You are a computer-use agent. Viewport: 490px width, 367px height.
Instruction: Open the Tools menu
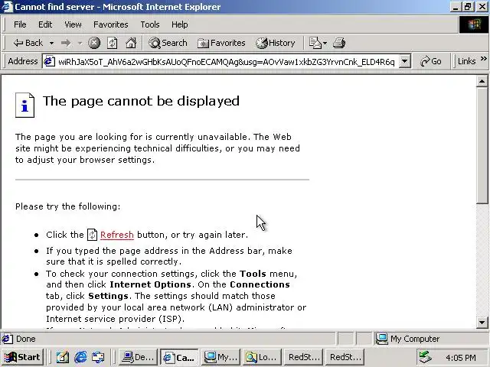[150, 24]
